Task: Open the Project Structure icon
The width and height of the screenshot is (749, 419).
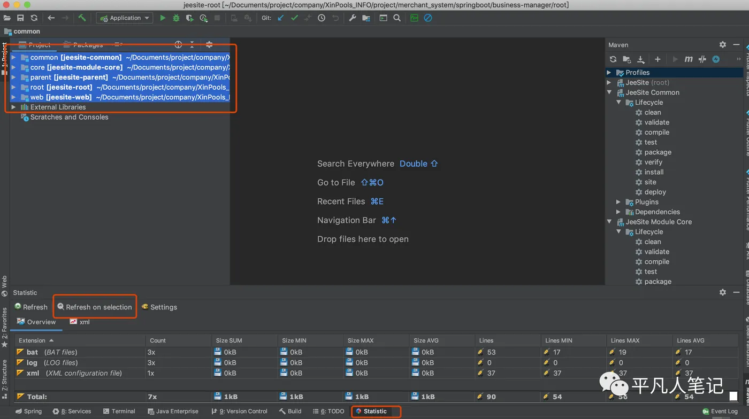Action: 366,18
